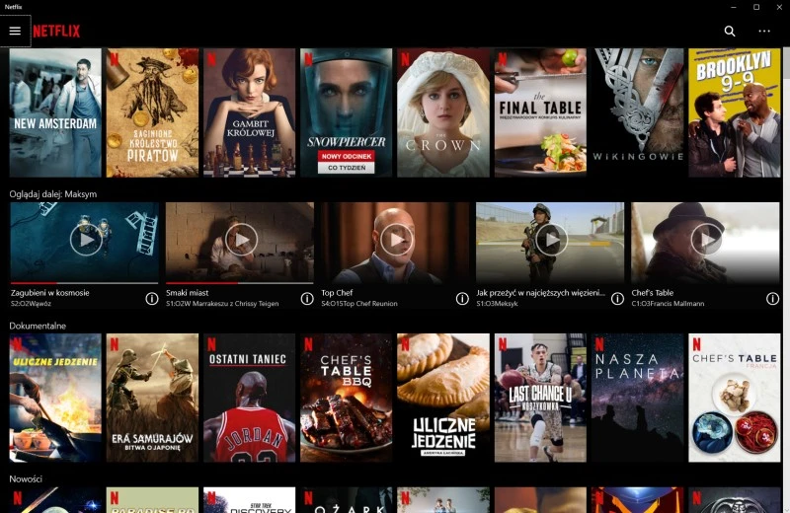Select 'C1:O3 Francis Mallmann' subtitle

tap(668, 304)
